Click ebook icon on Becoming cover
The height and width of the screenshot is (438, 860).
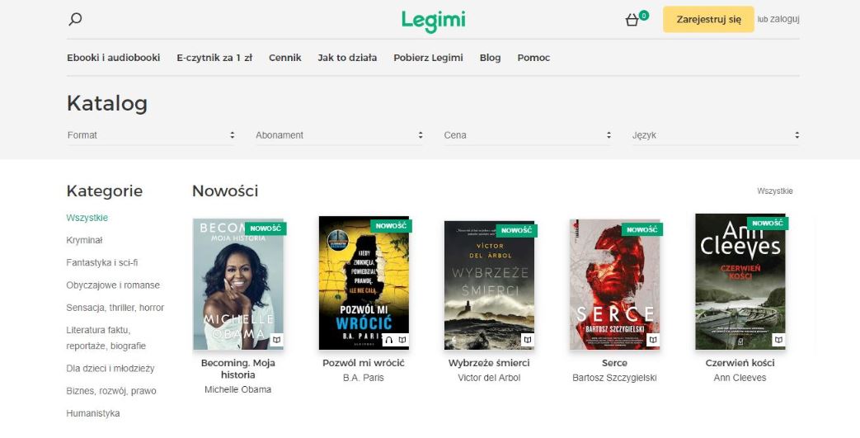277,340
